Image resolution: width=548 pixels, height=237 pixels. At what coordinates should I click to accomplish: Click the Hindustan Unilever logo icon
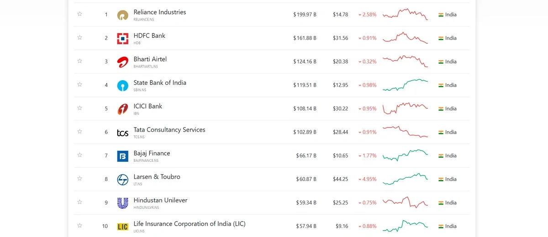(x=122, y=203)
